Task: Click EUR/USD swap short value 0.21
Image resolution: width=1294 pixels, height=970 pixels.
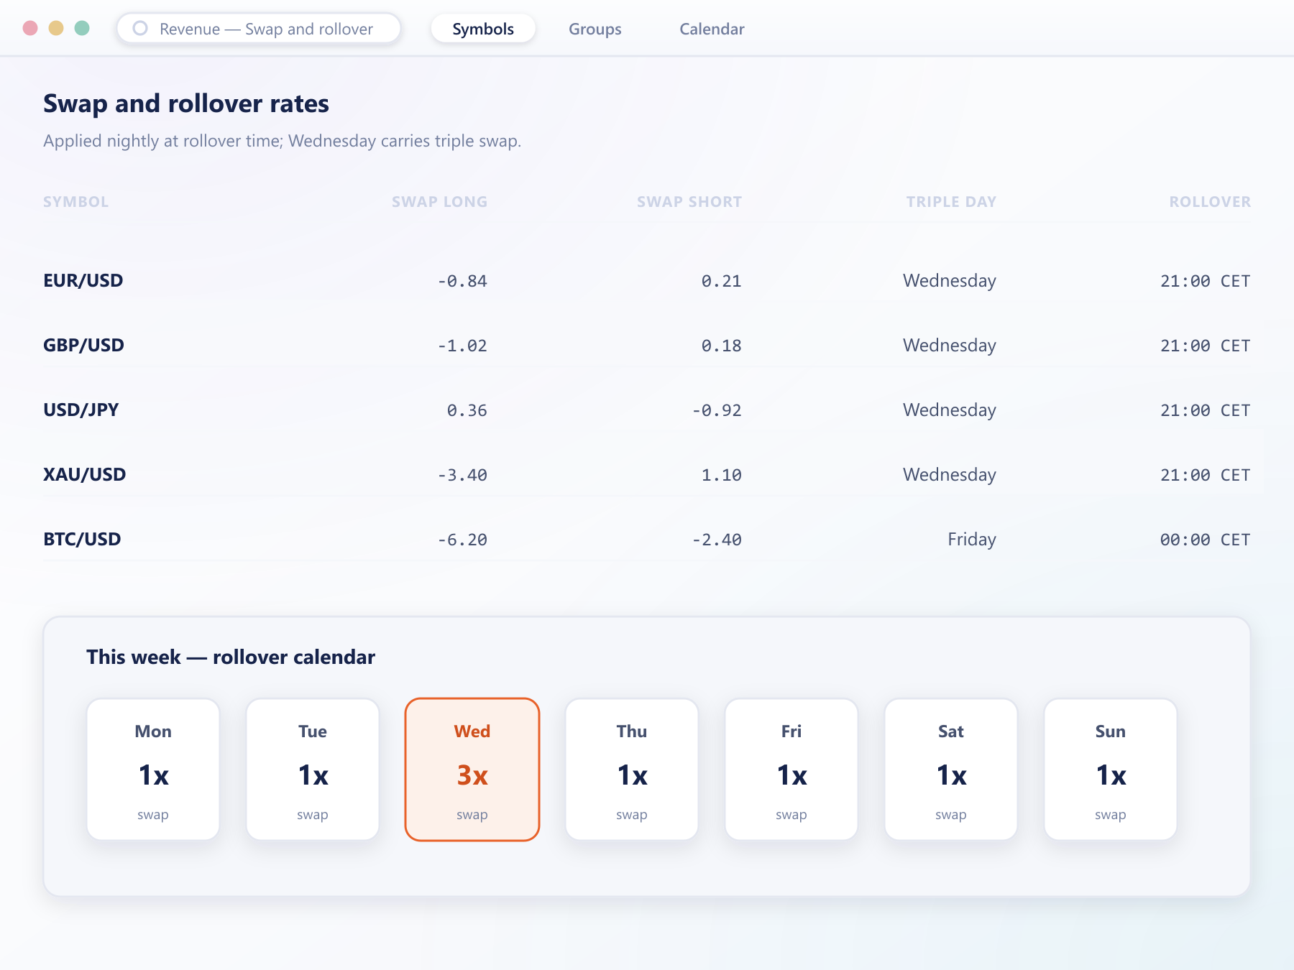Action: click(722, 281)
